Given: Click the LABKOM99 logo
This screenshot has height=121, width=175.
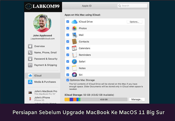Looking at the screenshot, I should (43, 6).
